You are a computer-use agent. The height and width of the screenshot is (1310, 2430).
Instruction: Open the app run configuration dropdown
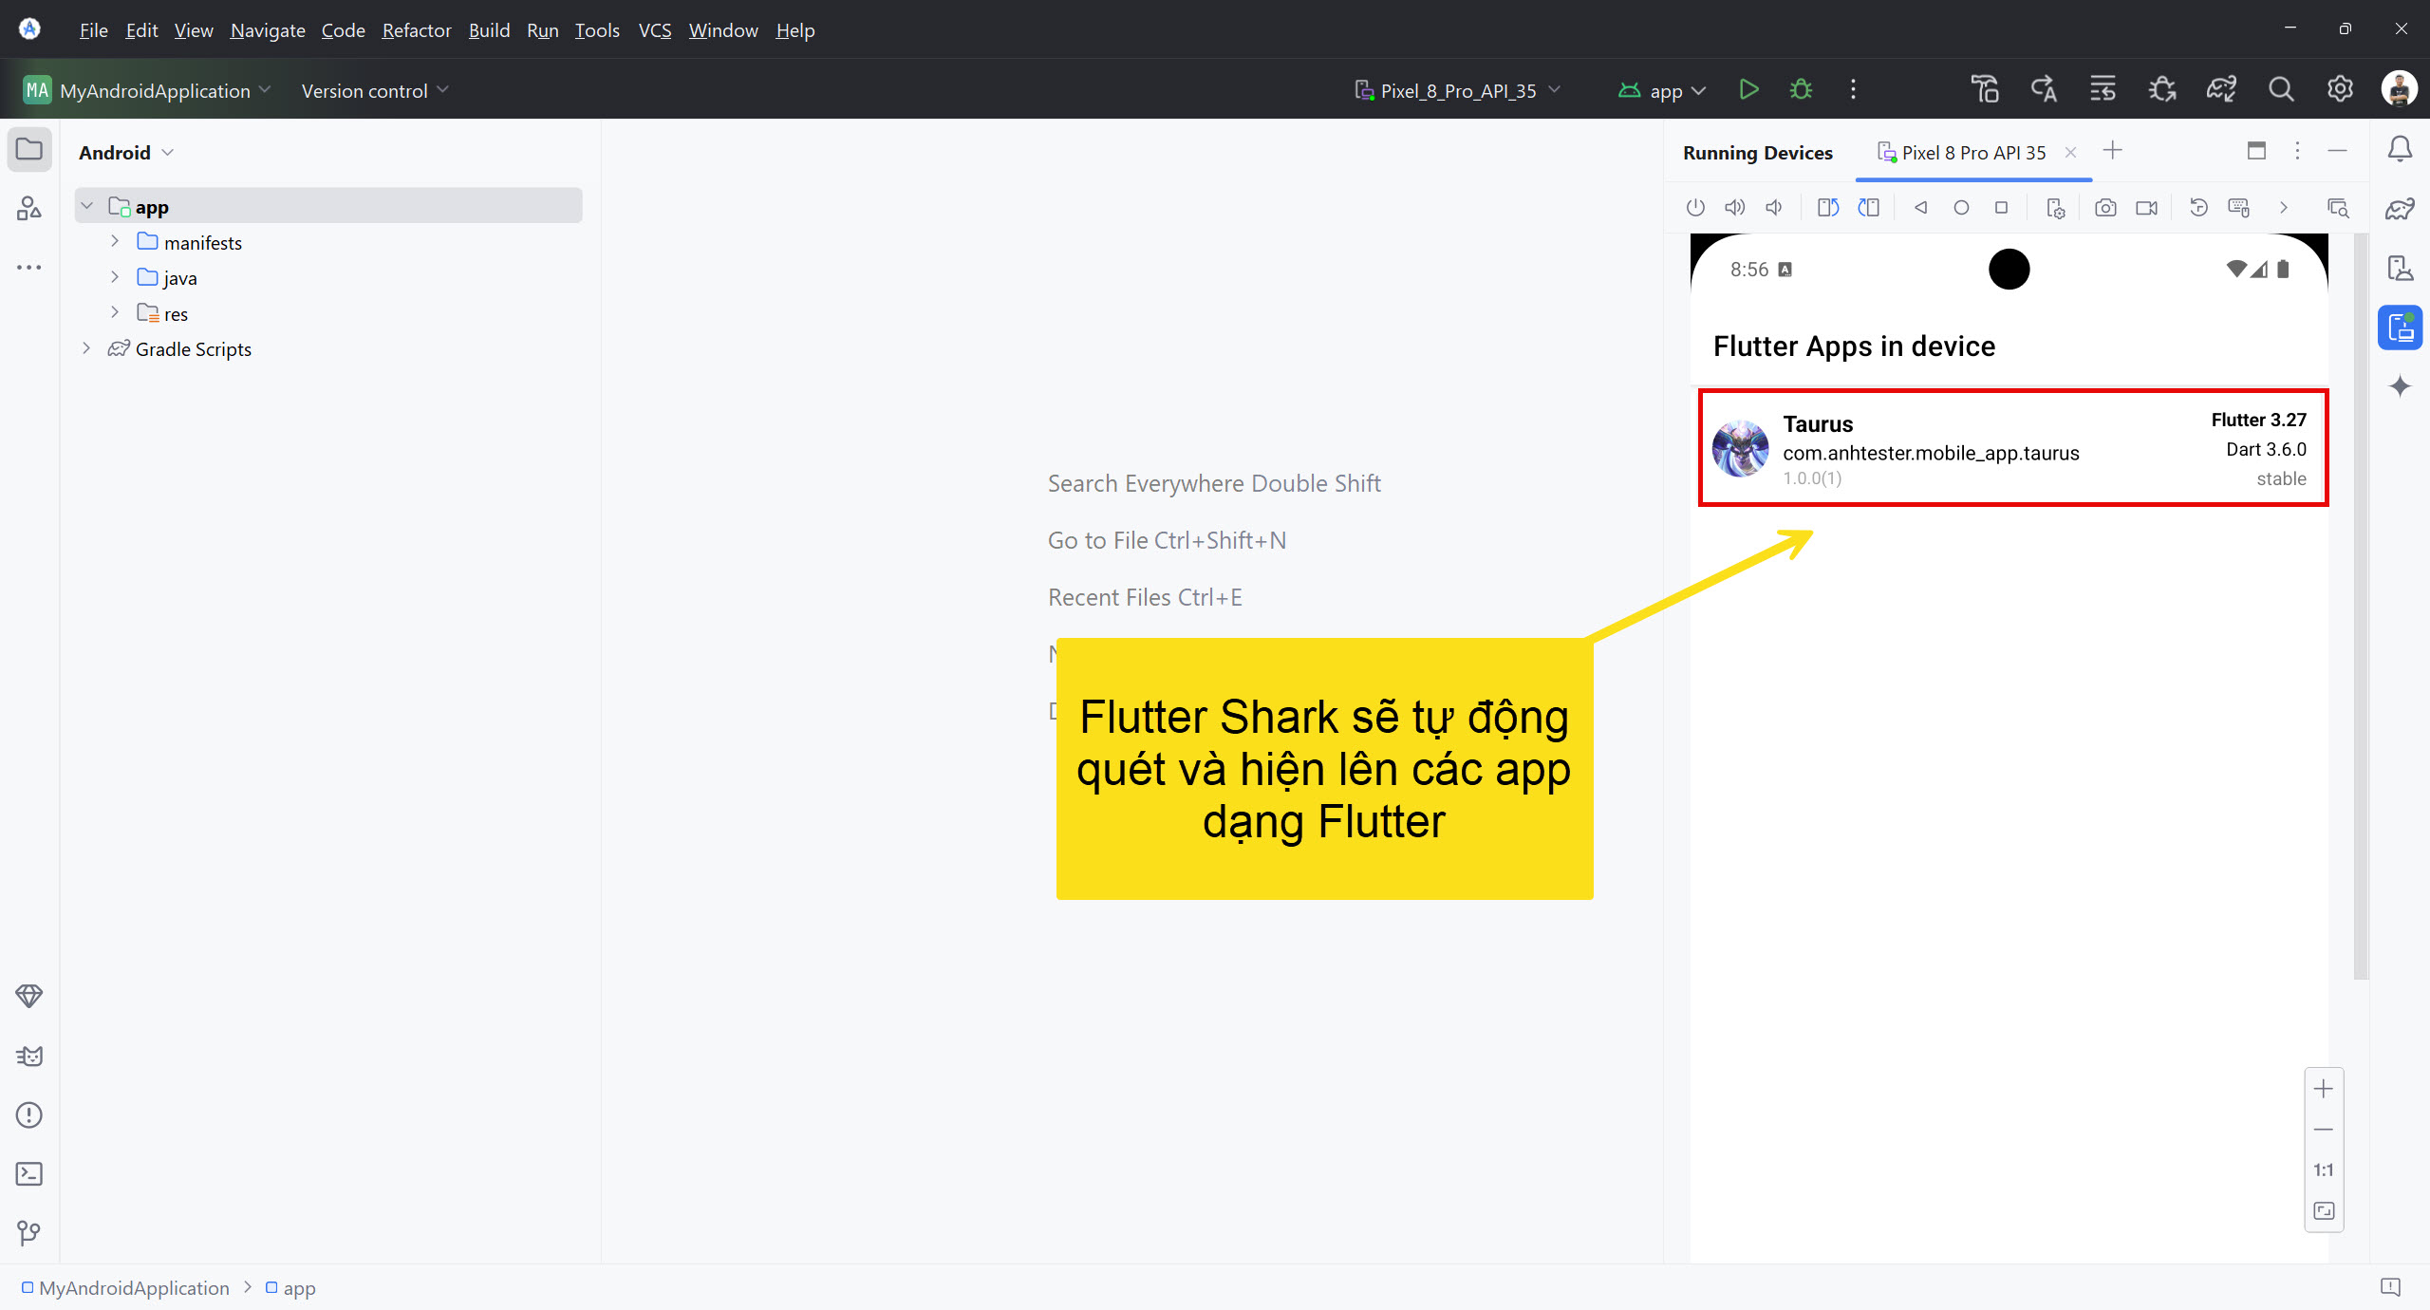click(1662, 90)
